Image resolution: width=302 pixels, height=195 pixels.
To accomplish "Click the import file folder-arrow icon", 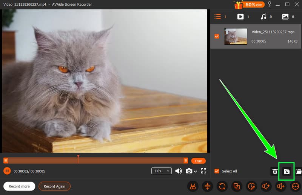I will [x=287, y=172].
